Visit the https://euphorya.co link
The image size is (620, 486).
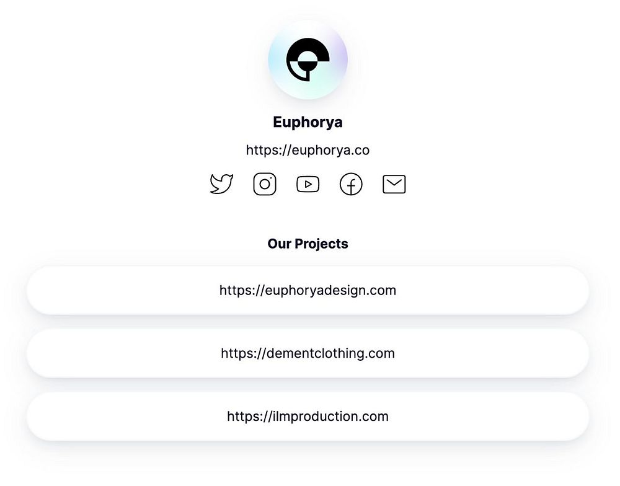point(308,150)
